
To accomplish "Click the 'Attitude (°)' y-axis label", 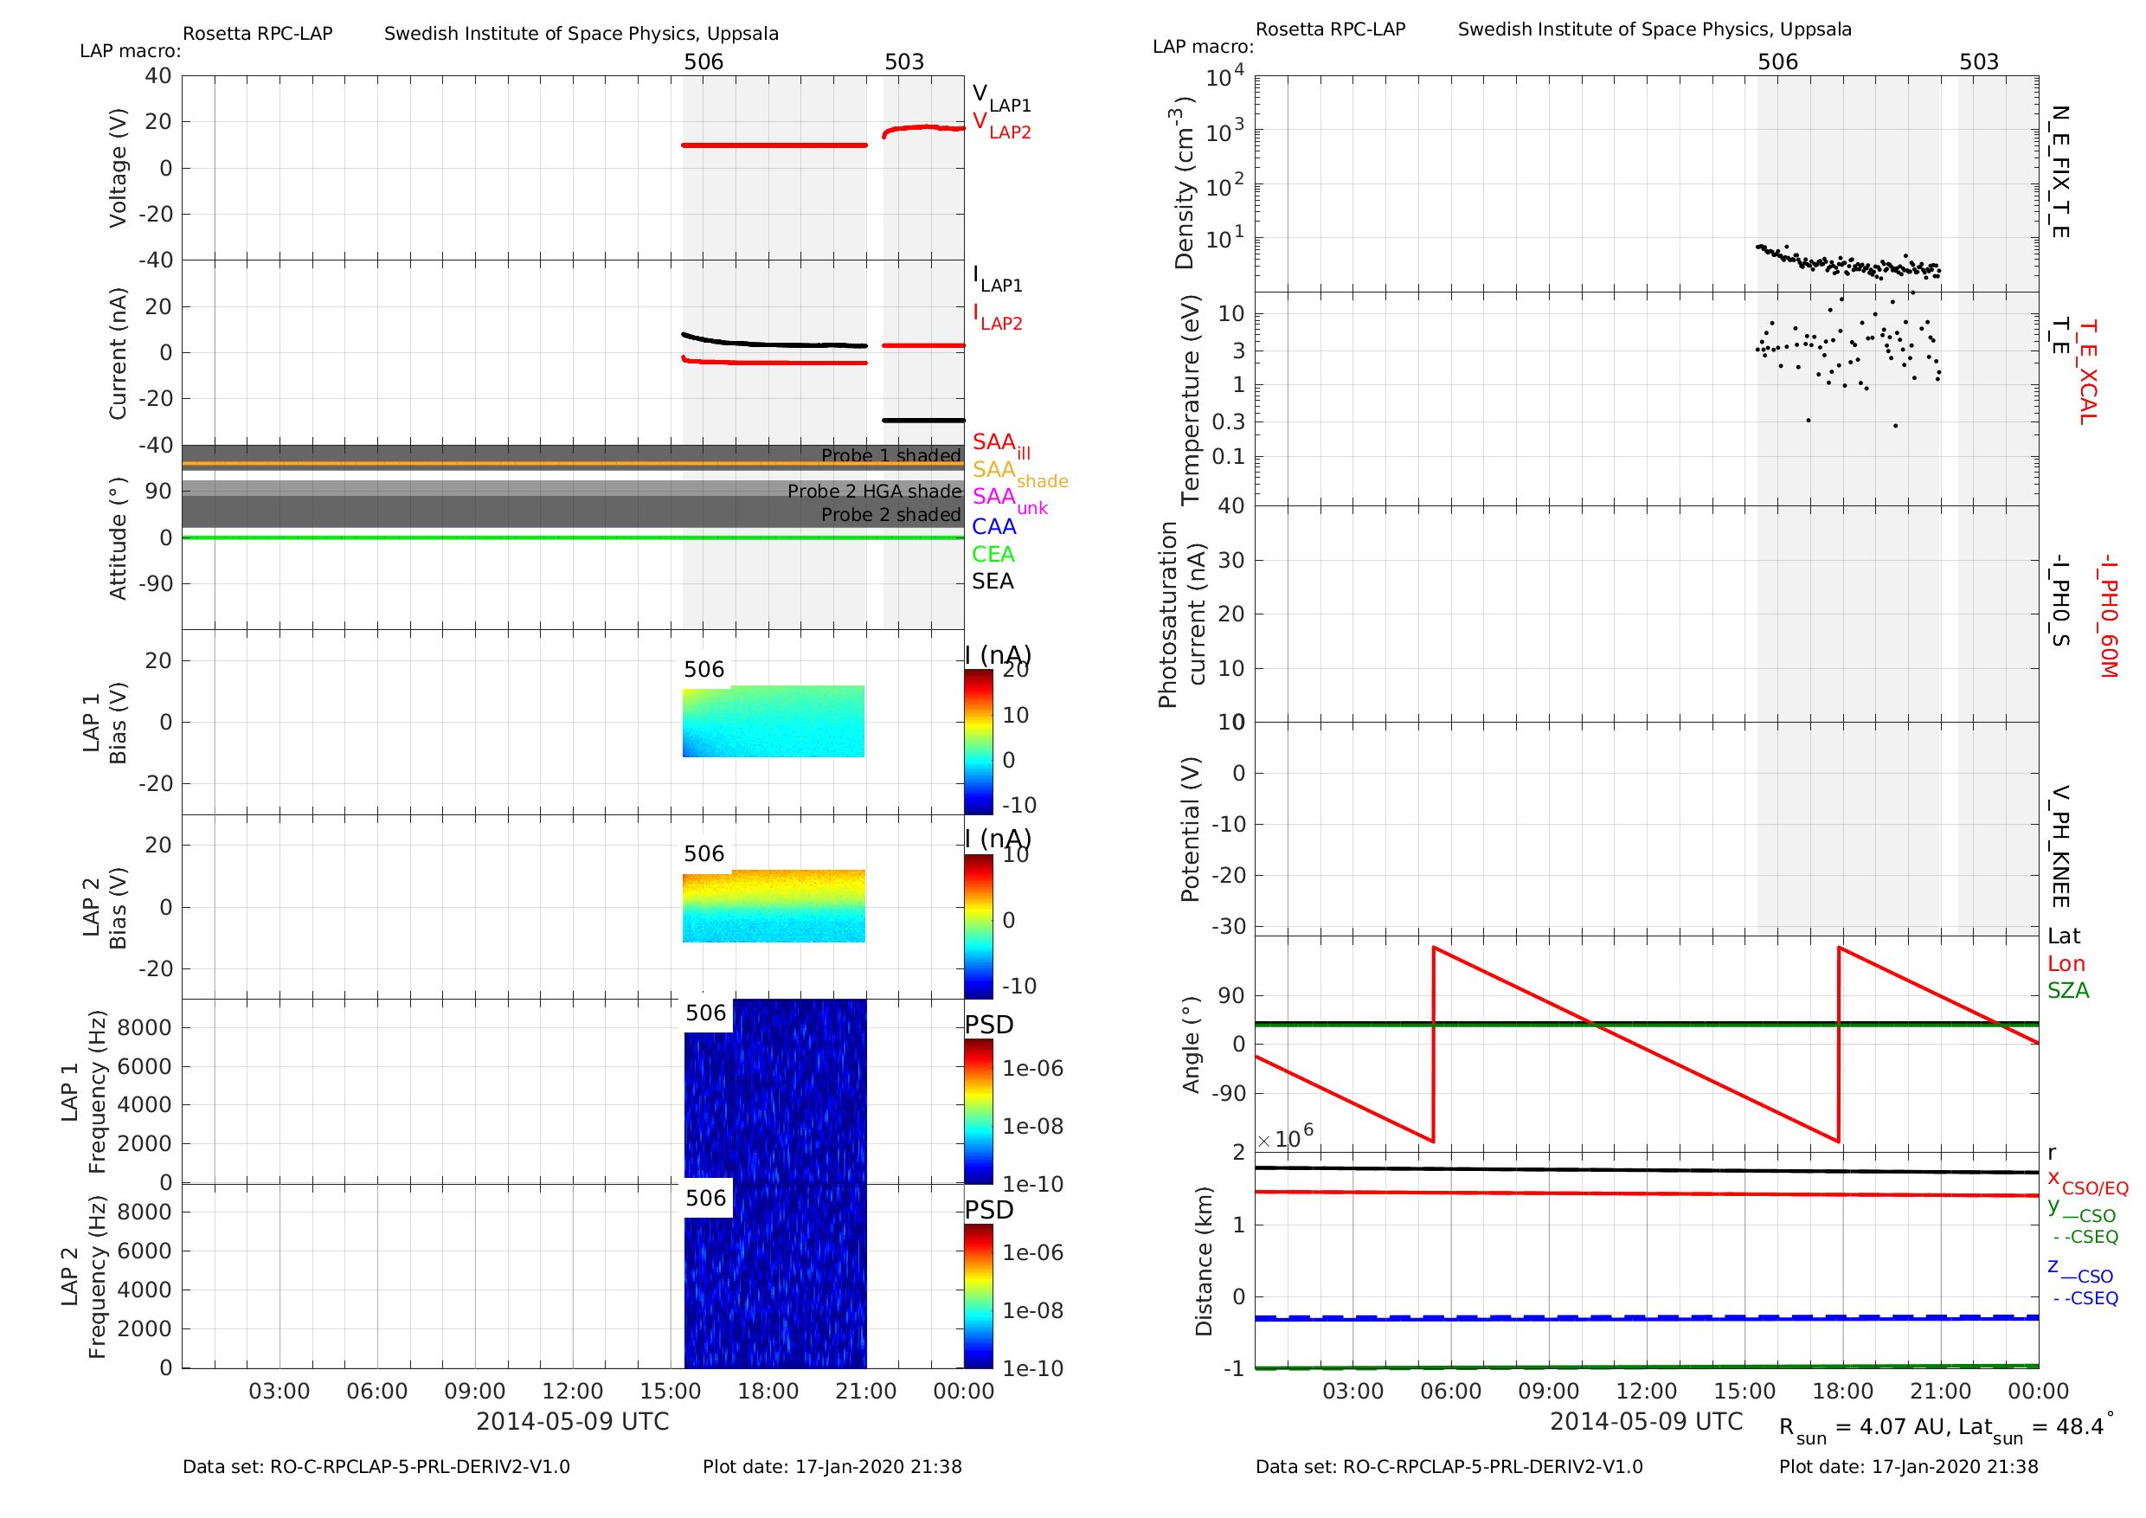I will [117, 538].
